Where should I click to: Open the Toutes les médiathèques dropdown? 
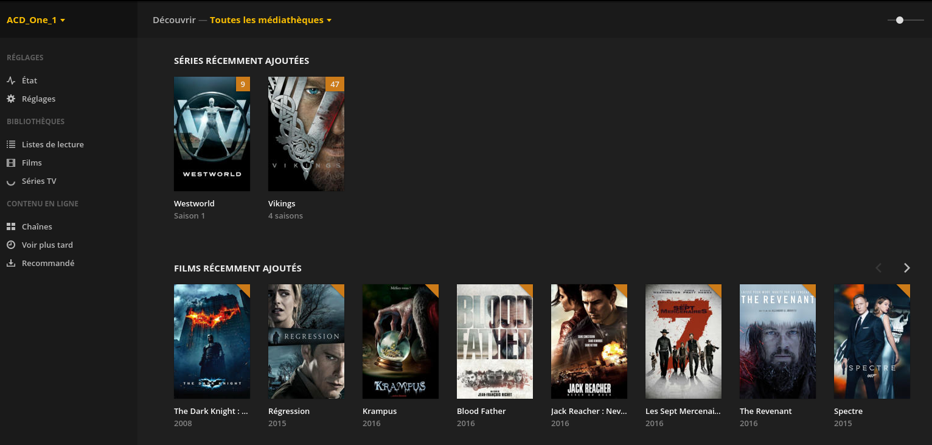[271, 20]
